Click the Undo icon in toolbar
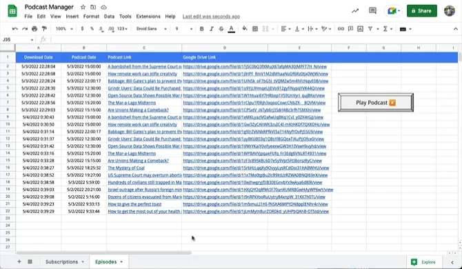The image size is (462, 269). (x=15, y=29)
